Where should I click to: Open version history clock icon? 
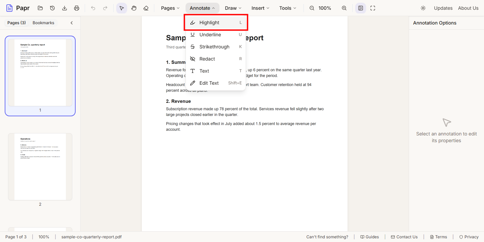tap(52, 8)
